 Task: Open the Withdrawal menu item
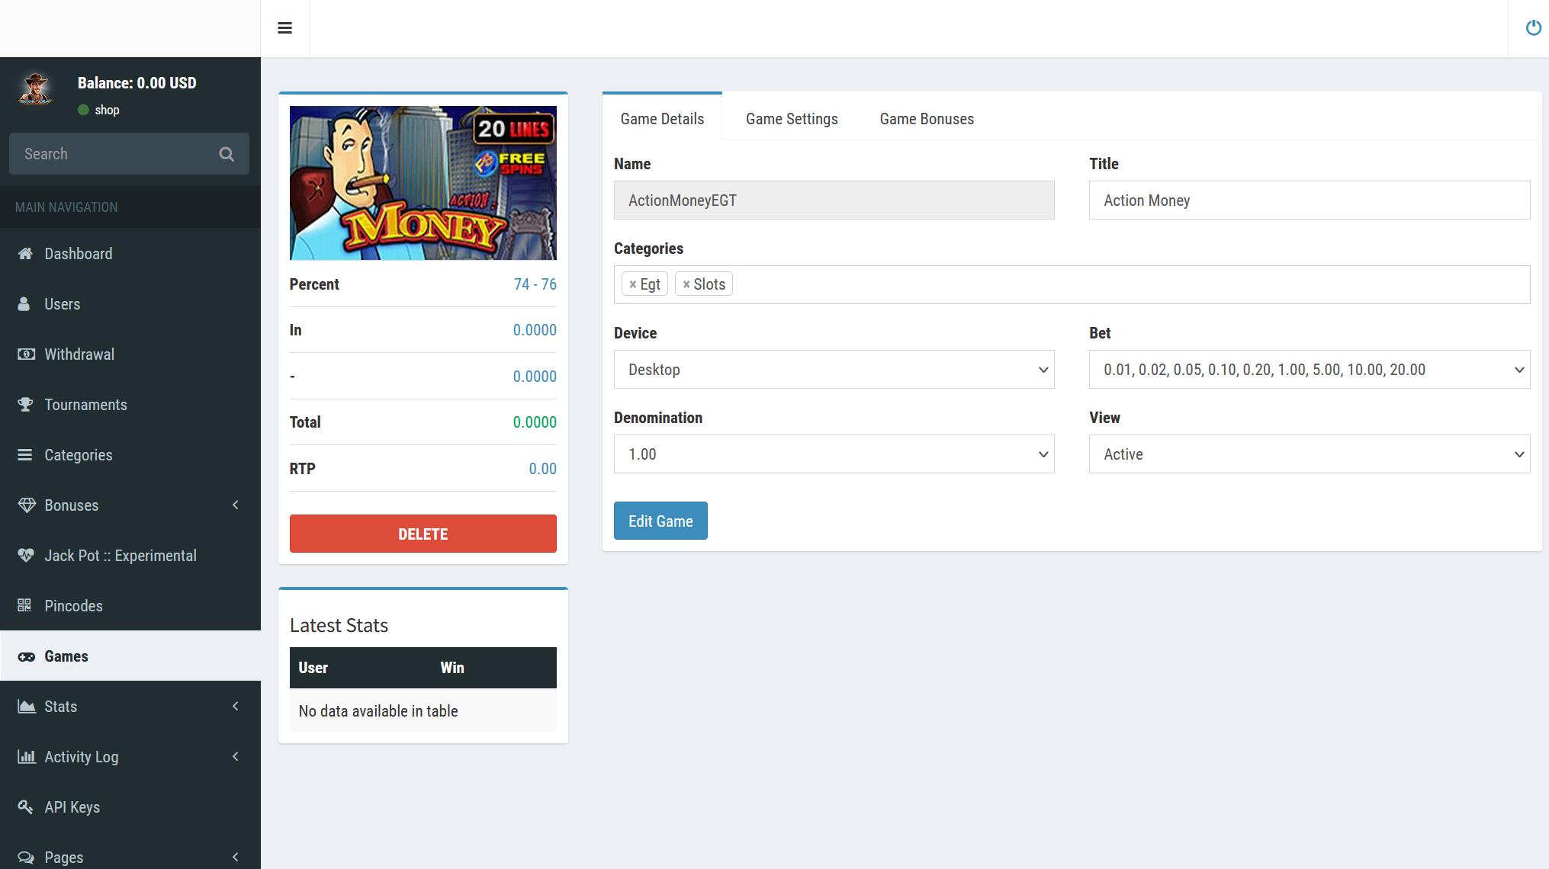point(130,354)
